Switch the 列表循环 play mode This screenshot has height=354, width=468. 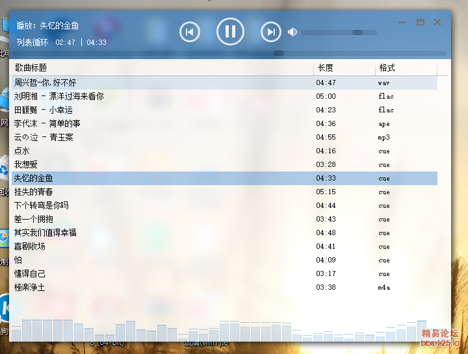(x=32, y=42)
